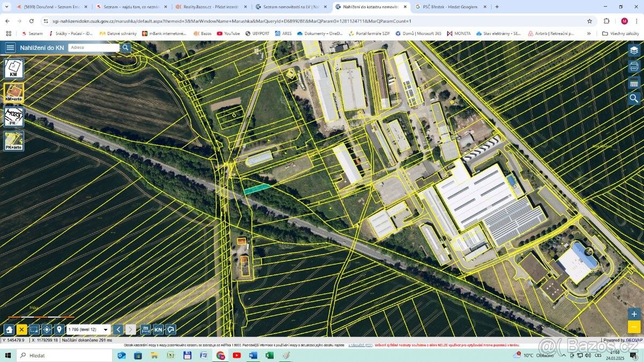Toggle the KM+orto map view
644x362 pixels.
click(13, 93)
